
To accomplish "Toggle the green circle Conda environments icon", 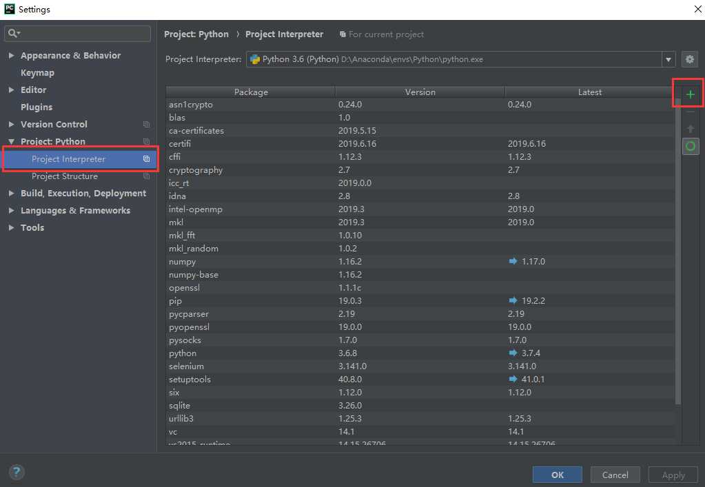I will tap(690, 147).
